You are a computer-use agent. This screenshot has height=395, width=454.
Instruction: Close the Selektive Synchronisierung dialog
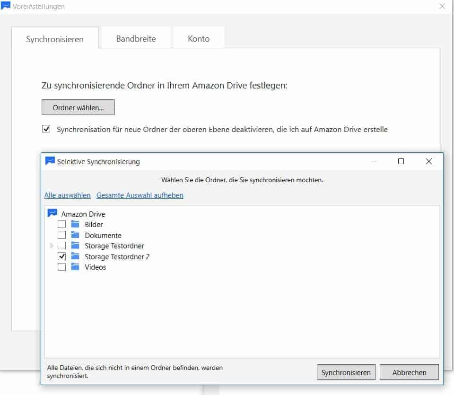[429, 161]
